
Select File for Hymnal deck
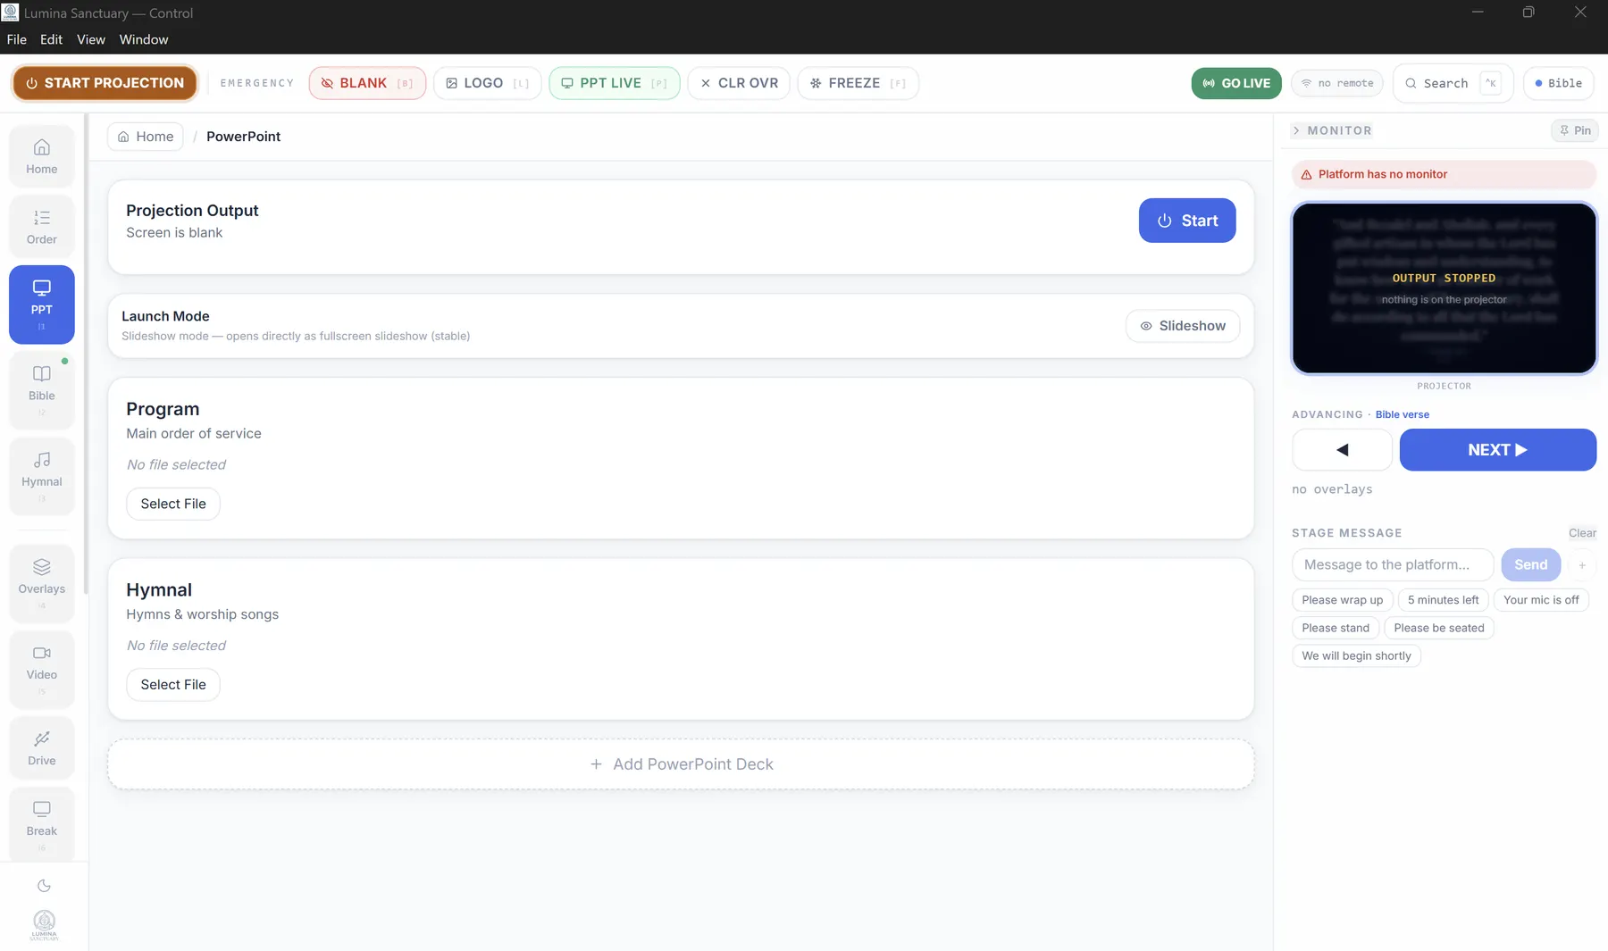pyautogui.click(x=173, y=685)
